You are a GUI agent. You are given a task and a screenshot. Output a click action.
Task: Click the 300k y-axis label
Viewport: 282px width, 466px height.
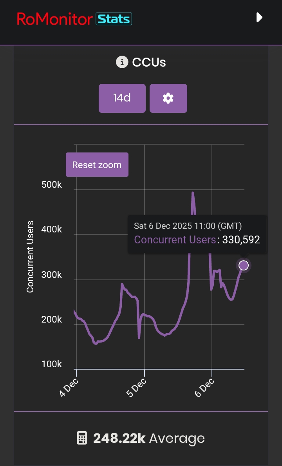coord(52,275)
